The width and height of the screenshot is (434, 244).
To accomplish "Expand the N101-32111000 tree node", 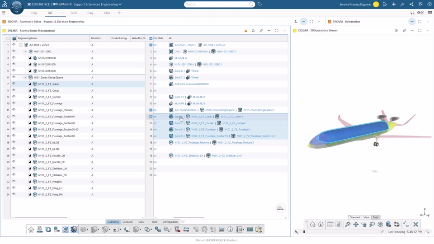I will [30, 65].
